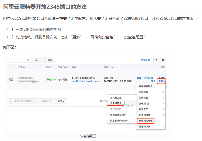The height and width of the screenshot is (141, 202).
Task: Click the help question mark icon
Action: (x=28, y=60)
